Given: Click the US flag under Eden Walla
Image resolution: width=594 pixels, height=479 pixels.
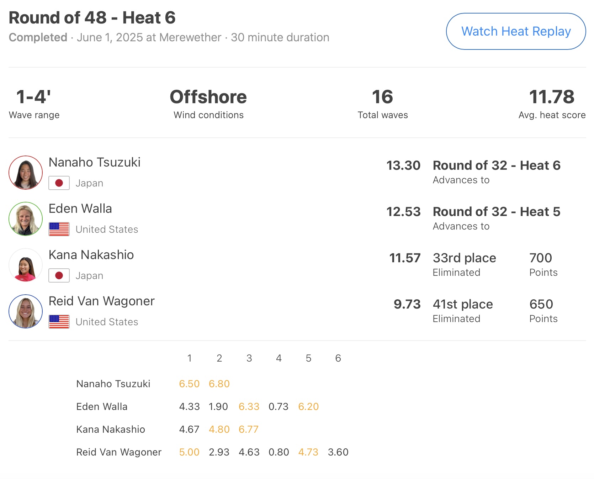Looking at the screenshot, I should pyautogui.click(x=59, y=230).
